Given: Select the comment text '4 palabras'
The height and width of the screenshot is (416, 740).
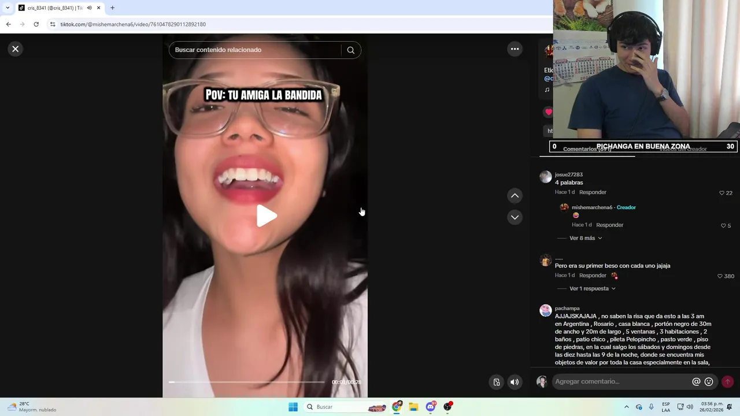Looking at the screenshot, I should pyautogui.click(x=569, y=183).
